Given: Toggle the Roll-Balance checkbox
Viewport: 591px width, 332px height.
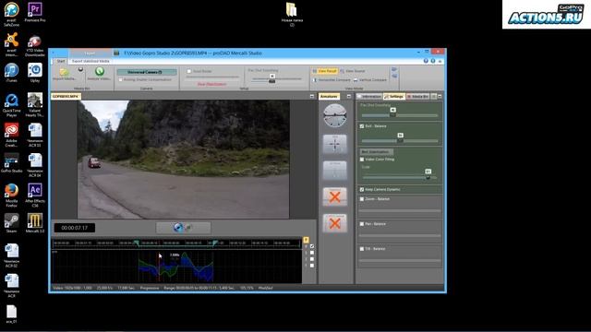Looking at the screenshot, I should click(362, 126).
